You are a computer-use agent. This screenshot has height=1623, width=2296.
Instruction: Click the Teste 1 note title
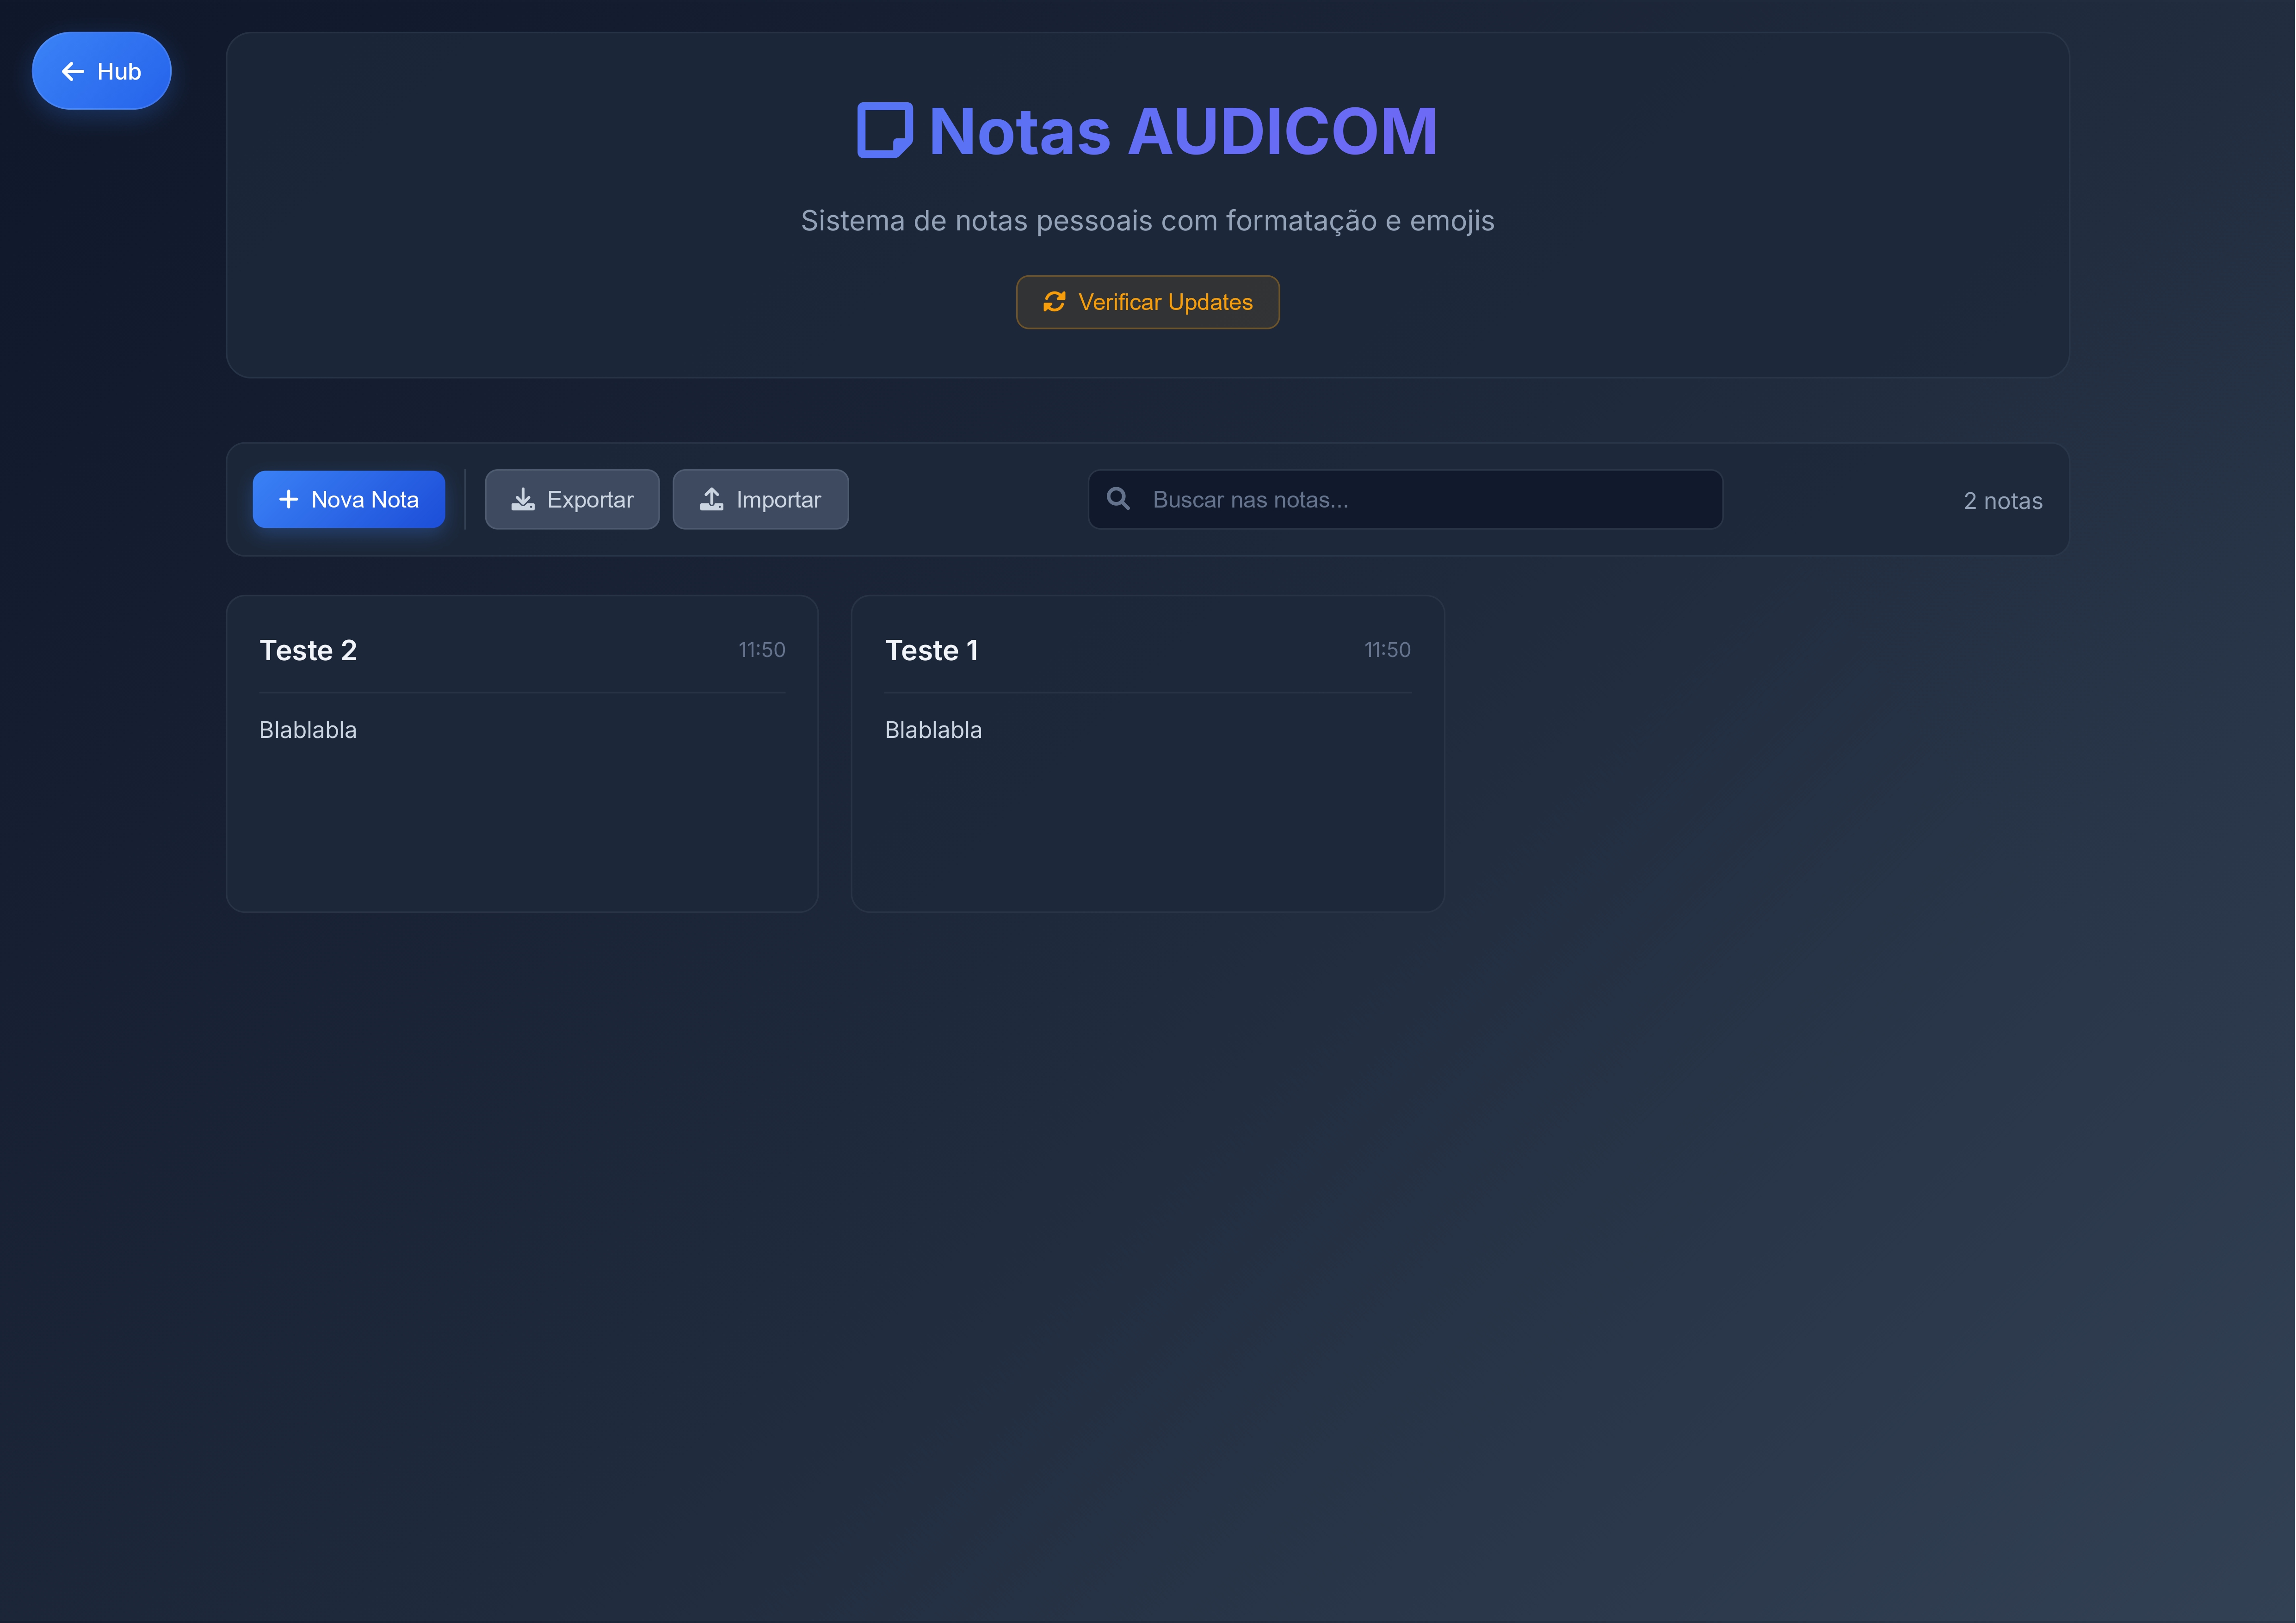click(x=931, y=650)
